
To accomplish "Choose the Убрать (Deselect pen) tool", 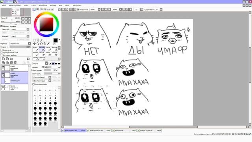I will [55, 54].
